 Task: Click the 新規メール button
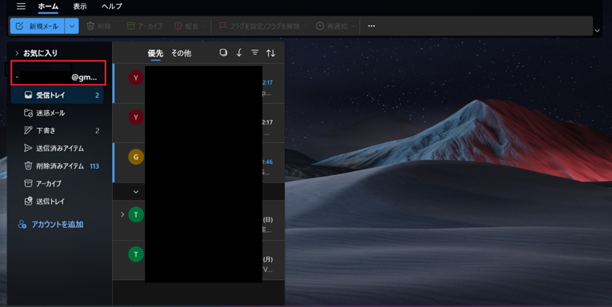(37, 26)
